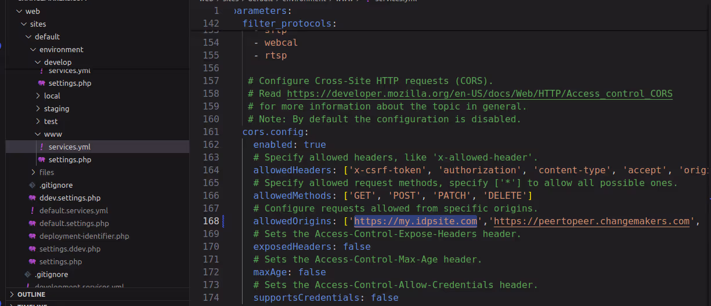This screenshot has height=306, width=711.
Task: Click the comment 'Note: By default the configuration is disabled.'
Action: pyautogui.click(x=384, y=119)
